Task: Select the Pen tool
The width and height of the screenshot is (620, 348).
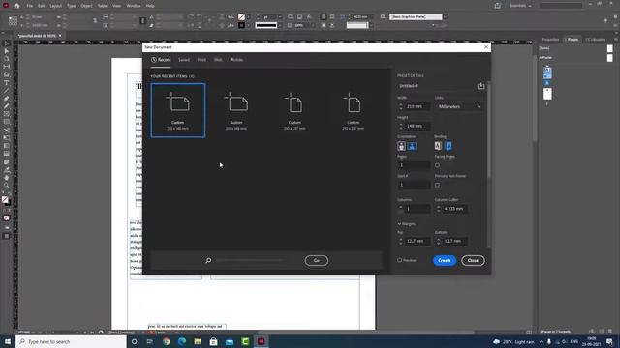Action: tap(7, 99)
